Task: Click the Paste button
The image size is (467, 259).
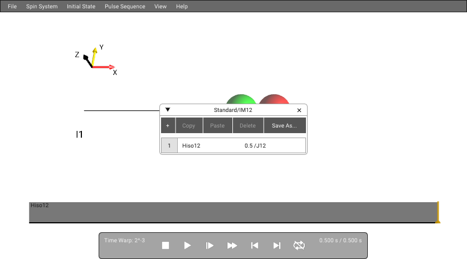Action: [x=217, y=125]
